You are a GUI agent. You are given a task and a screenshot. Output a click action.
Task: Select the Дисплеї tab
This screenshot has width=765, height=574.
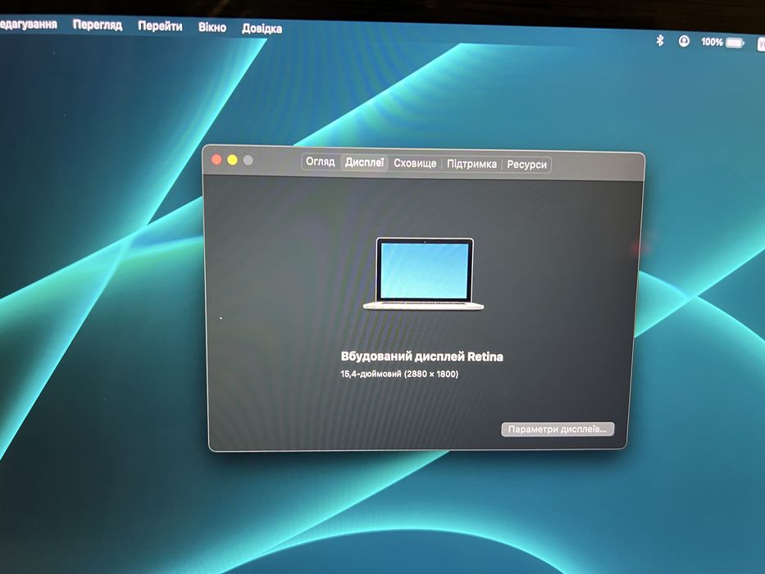point(364,162)
